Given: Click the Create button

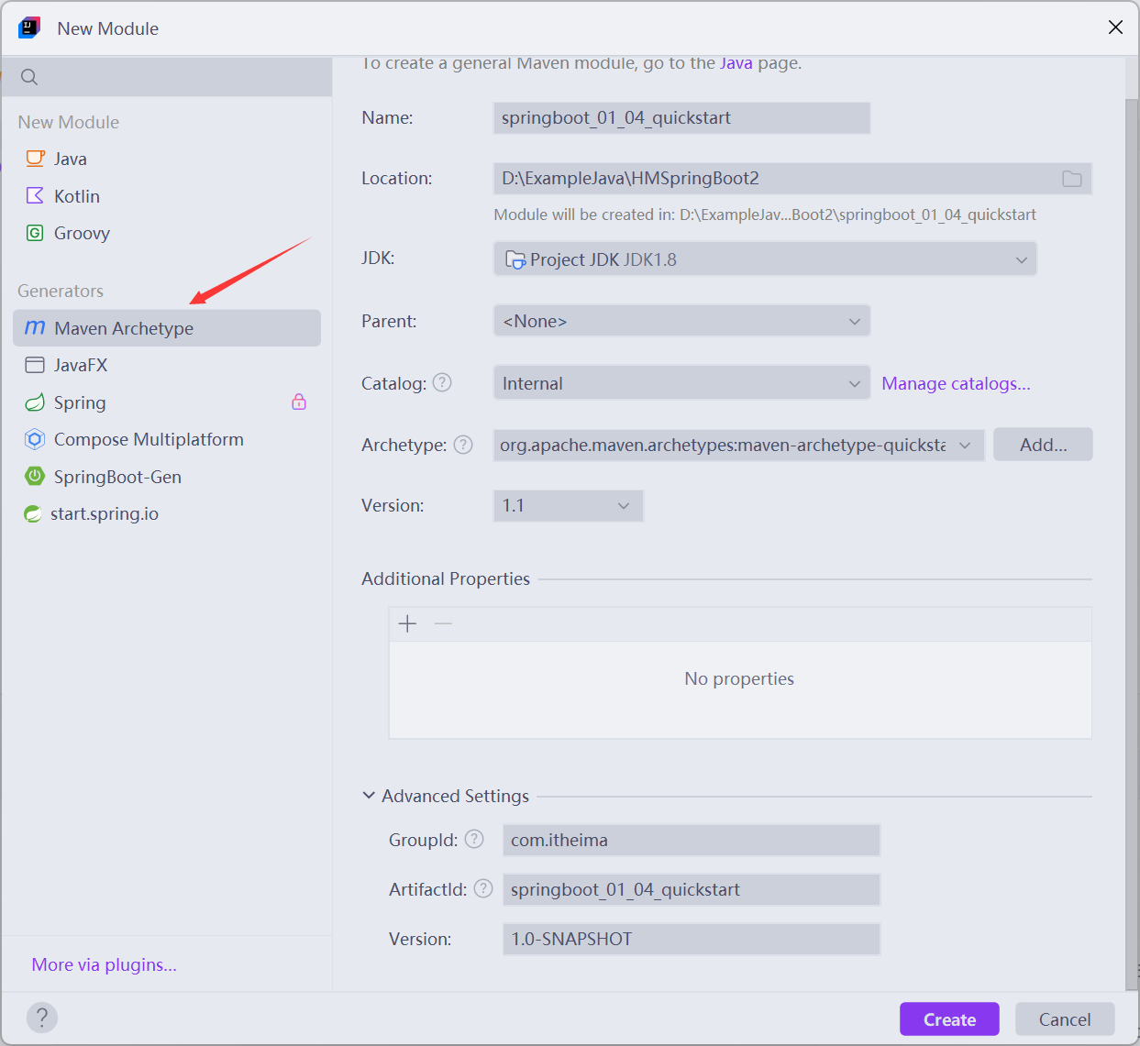Looking at the screenshot, I should pos(949,1019).
